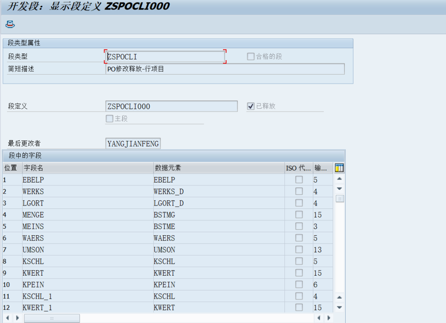The width and height of the screenshot is (446, 323).
Task: Select field name cell LGORT
Action: [88, 203]
